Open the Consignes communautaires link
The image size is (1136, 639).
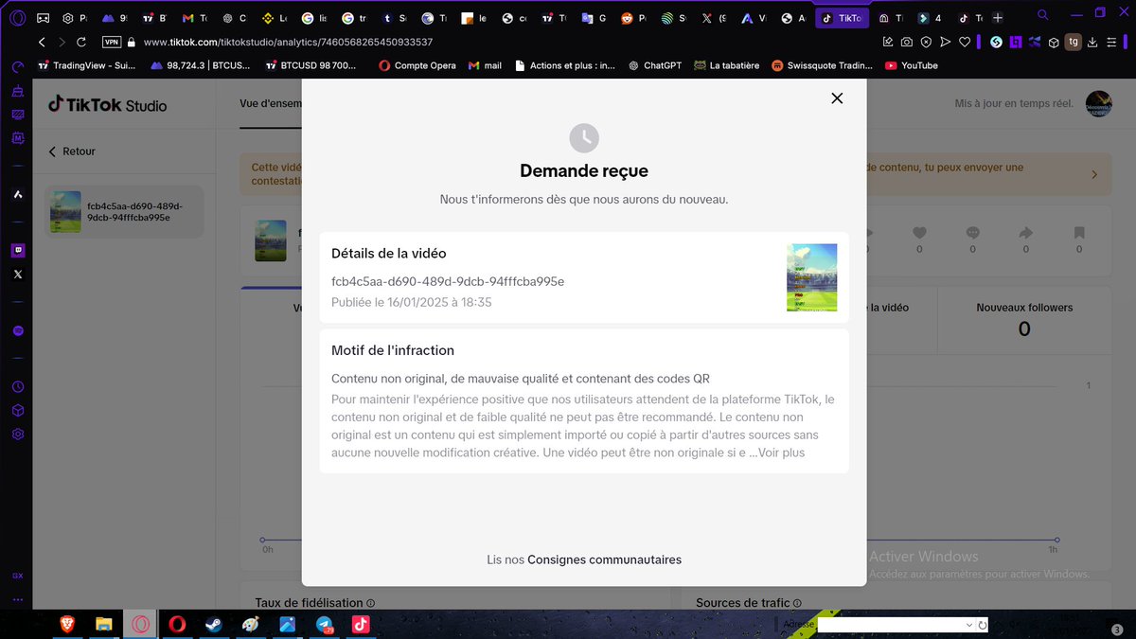click(604, 559)
